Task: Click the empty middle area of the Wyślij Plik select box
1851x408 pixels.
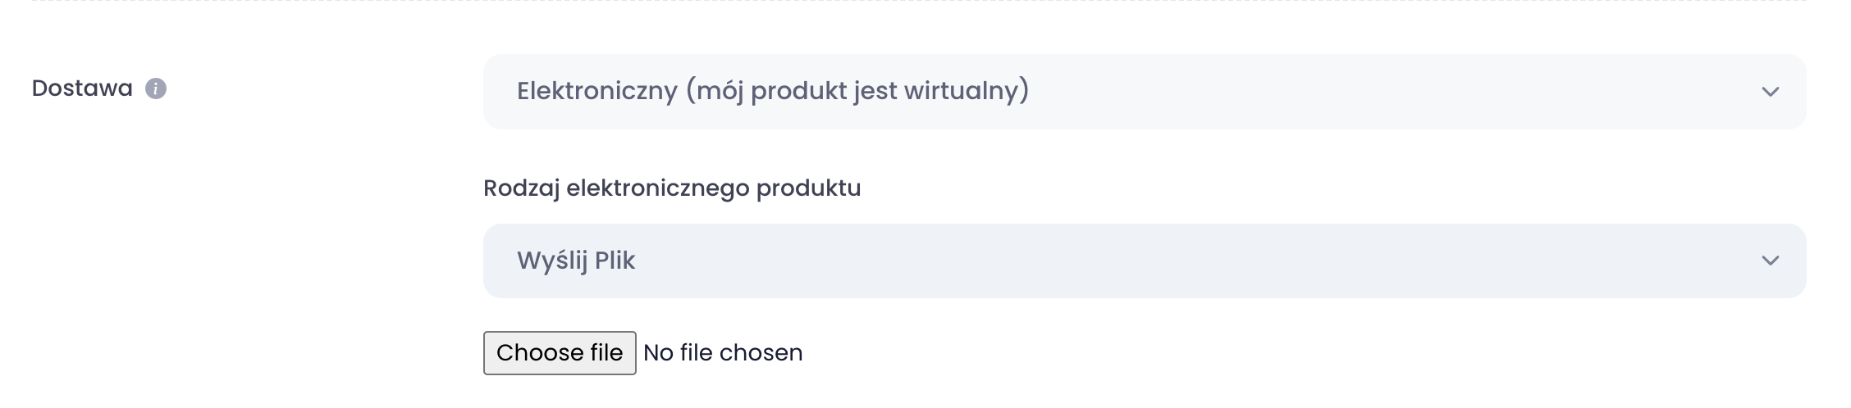Action: (x=1190, y=261)
